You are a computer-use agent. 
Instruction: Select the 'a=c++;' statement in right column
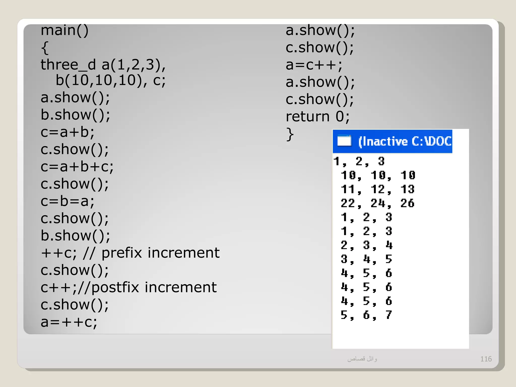pyautogui.click(x=314, y=65)
